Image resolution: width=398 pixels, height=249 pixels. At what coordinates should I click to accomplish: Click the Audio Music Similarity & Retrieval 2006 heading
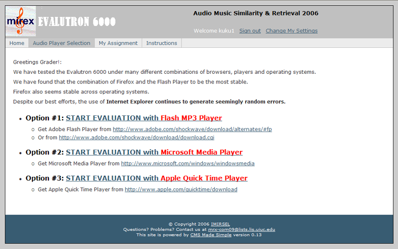(256, 13)
